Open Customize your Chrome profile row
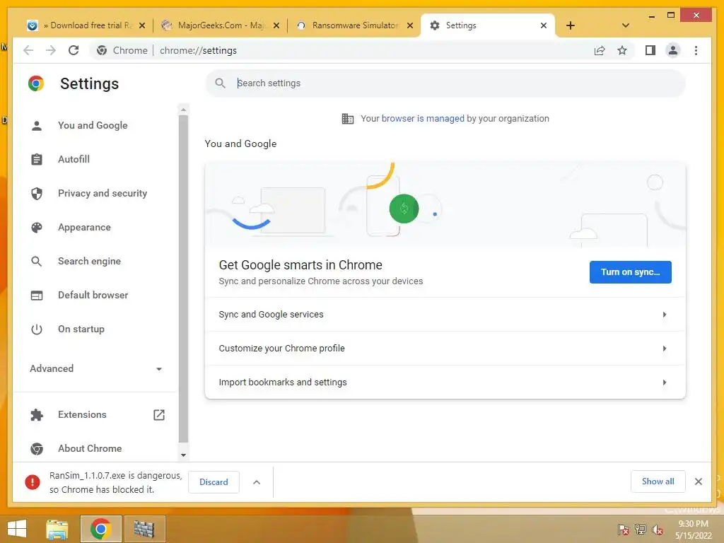Screen dimensions: 724x543 pyautogui.click(x=445, y=348)
